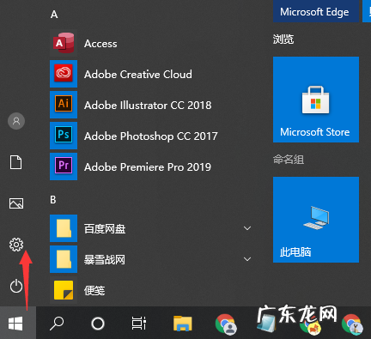Screen dimensions: 371x339
Task: Open the Microsoft Store tile
Action: tap(316, 100)
